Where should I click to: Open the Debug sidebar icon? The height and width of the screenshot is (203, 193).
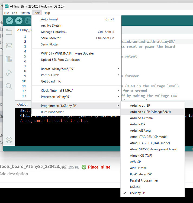pos(9,73)
